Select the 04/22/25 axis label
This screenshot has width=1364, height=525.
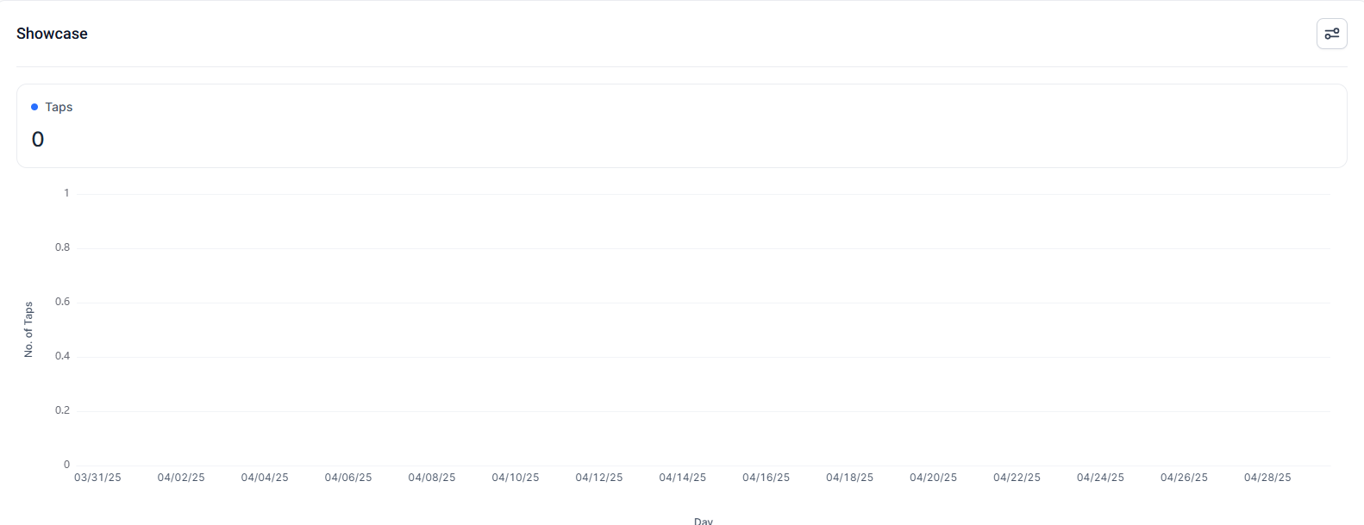(1017, 478)
